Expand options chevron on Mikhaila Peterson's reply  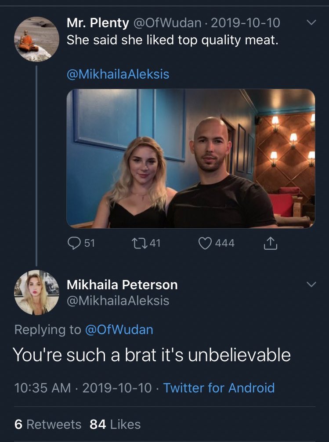311,284
